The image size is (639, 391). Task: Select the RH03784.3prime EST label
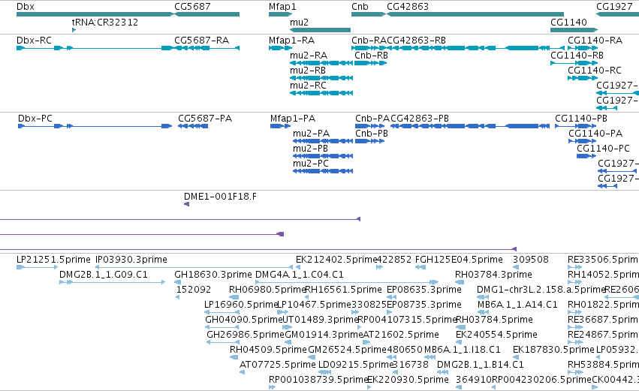[x=493, y=275]
